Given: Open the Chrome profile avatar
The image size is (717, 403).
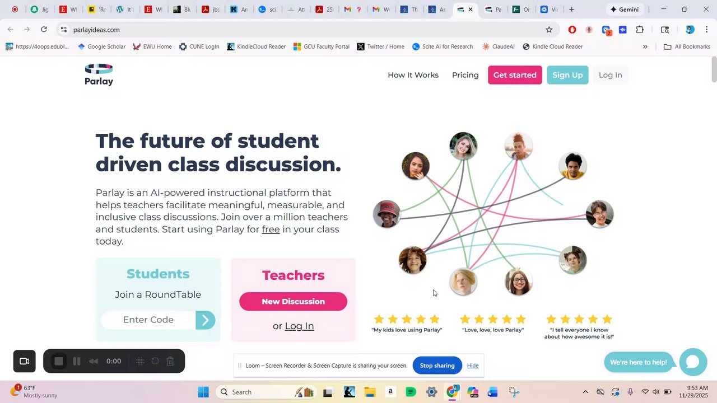Looking at the screenshot, I should 690,30.
